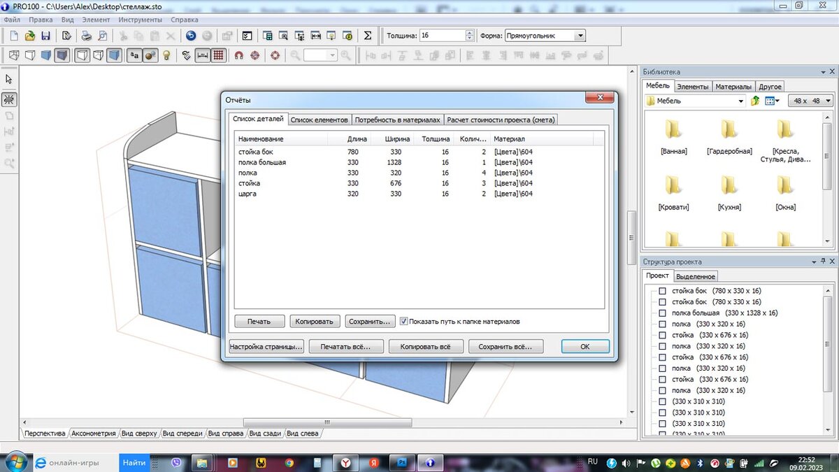Click the 'Копировать' button

[315, 322]
